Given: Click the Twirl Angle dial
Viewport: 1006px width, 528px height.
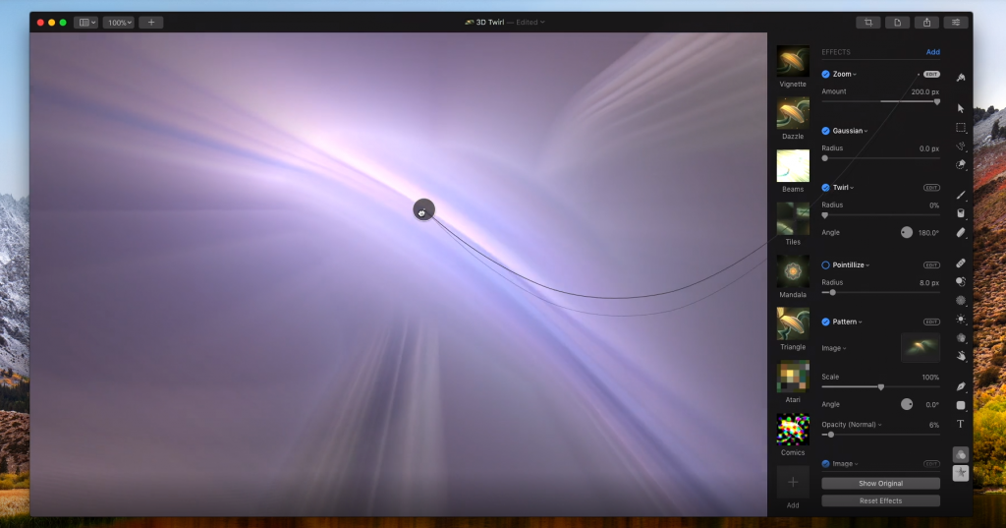Looking at the screenshot, I should click(x=907, y=232).
